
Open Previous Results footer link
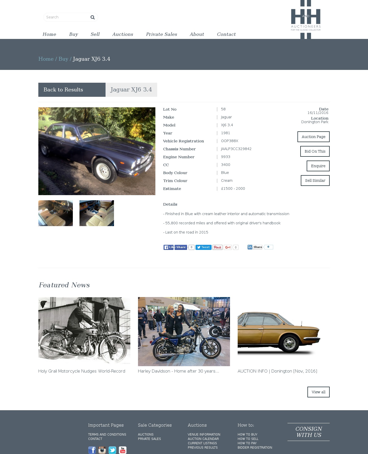[x=203, y=448]
